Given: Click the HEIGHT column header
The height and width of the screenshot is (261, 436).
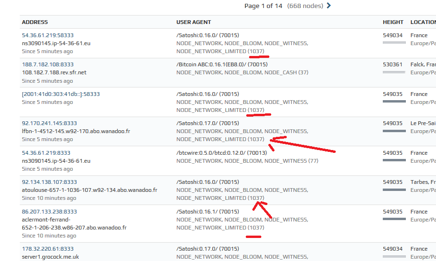Looking at the screenshot, I should (x=393, y=22).
